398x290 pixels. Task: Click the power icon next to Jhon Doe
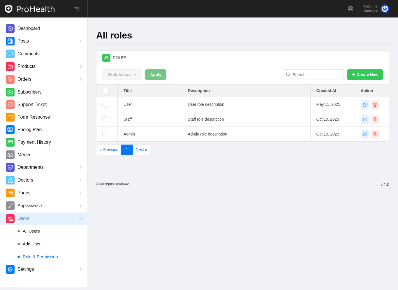pyautogui.click(x=385, y=9)
